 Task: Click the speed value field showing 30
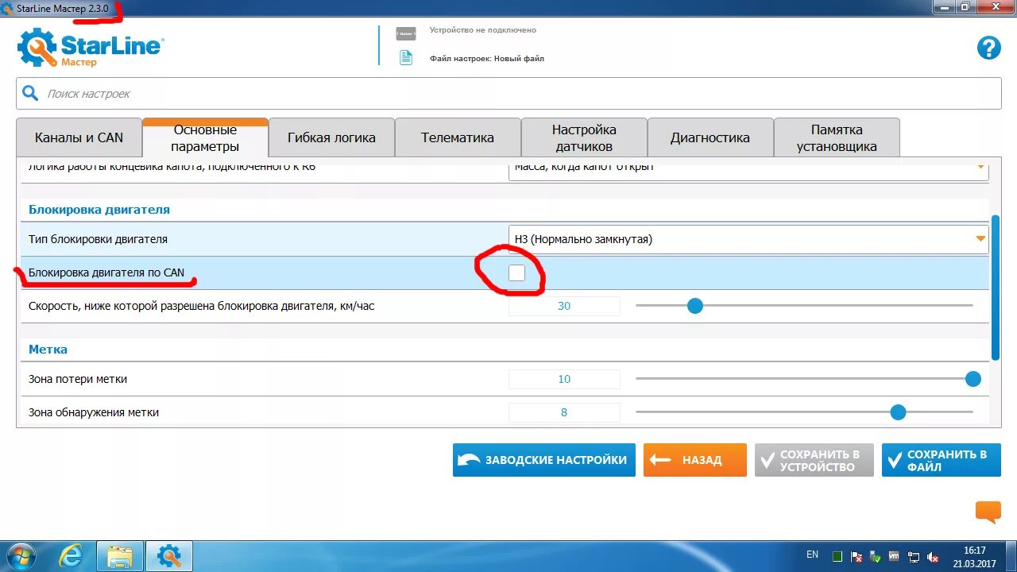[564, 306]
